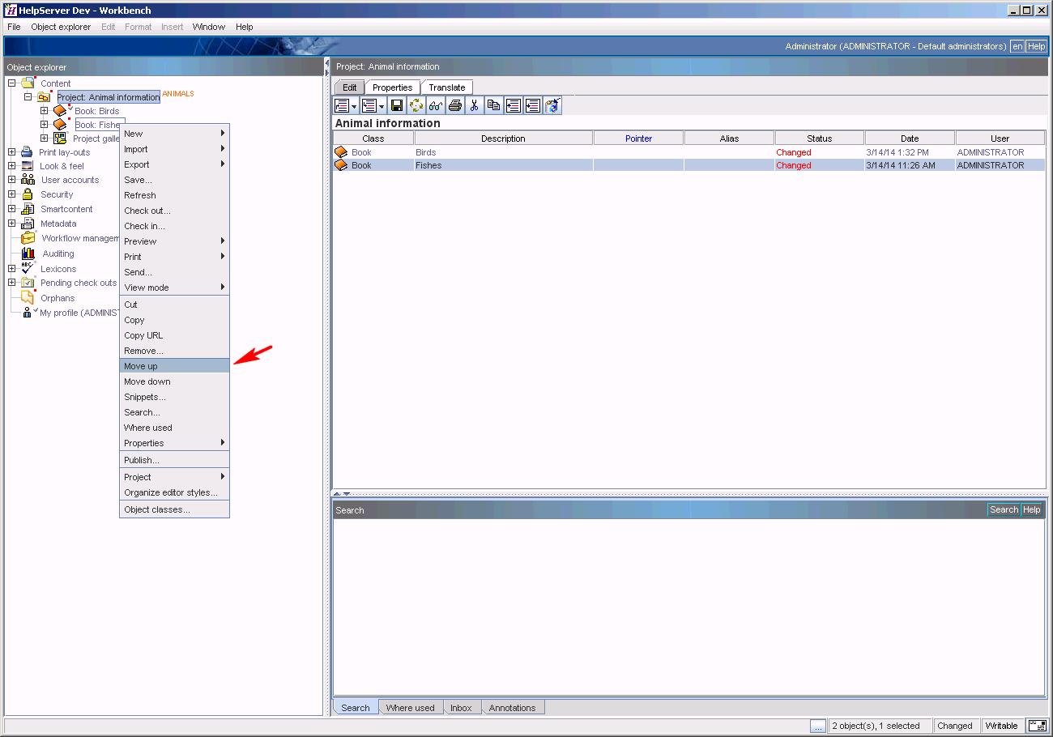Open the Object explorer menu in menu bar

(61, 27)
